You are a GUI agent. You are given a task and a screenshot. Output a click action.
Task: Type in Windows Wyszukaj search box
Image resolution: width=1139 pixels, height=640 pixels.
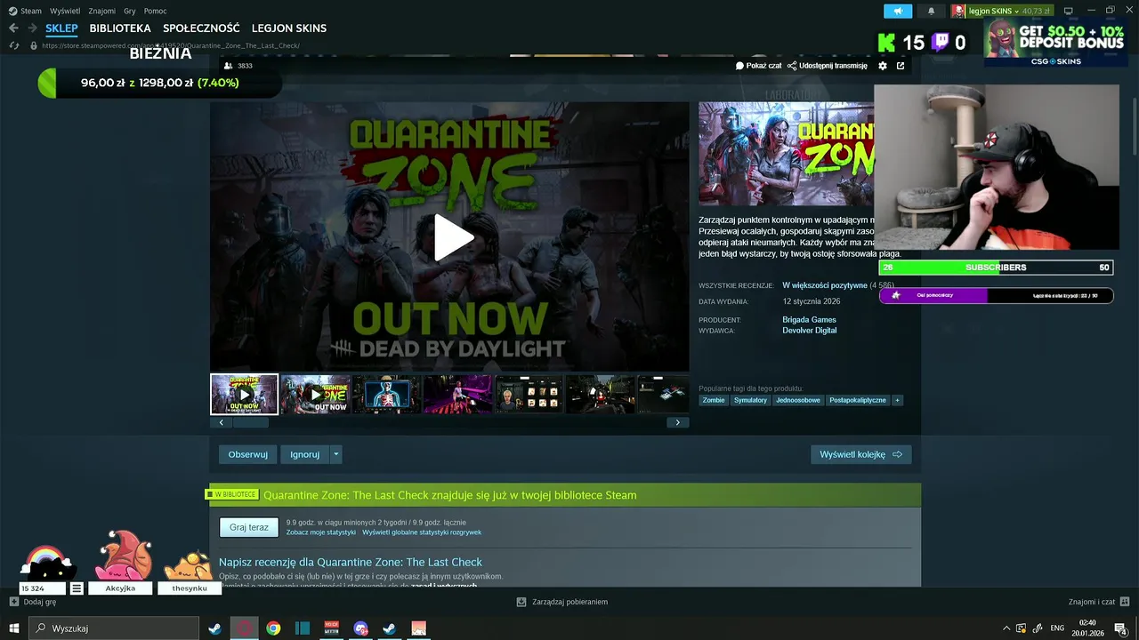tap(114, 628)
